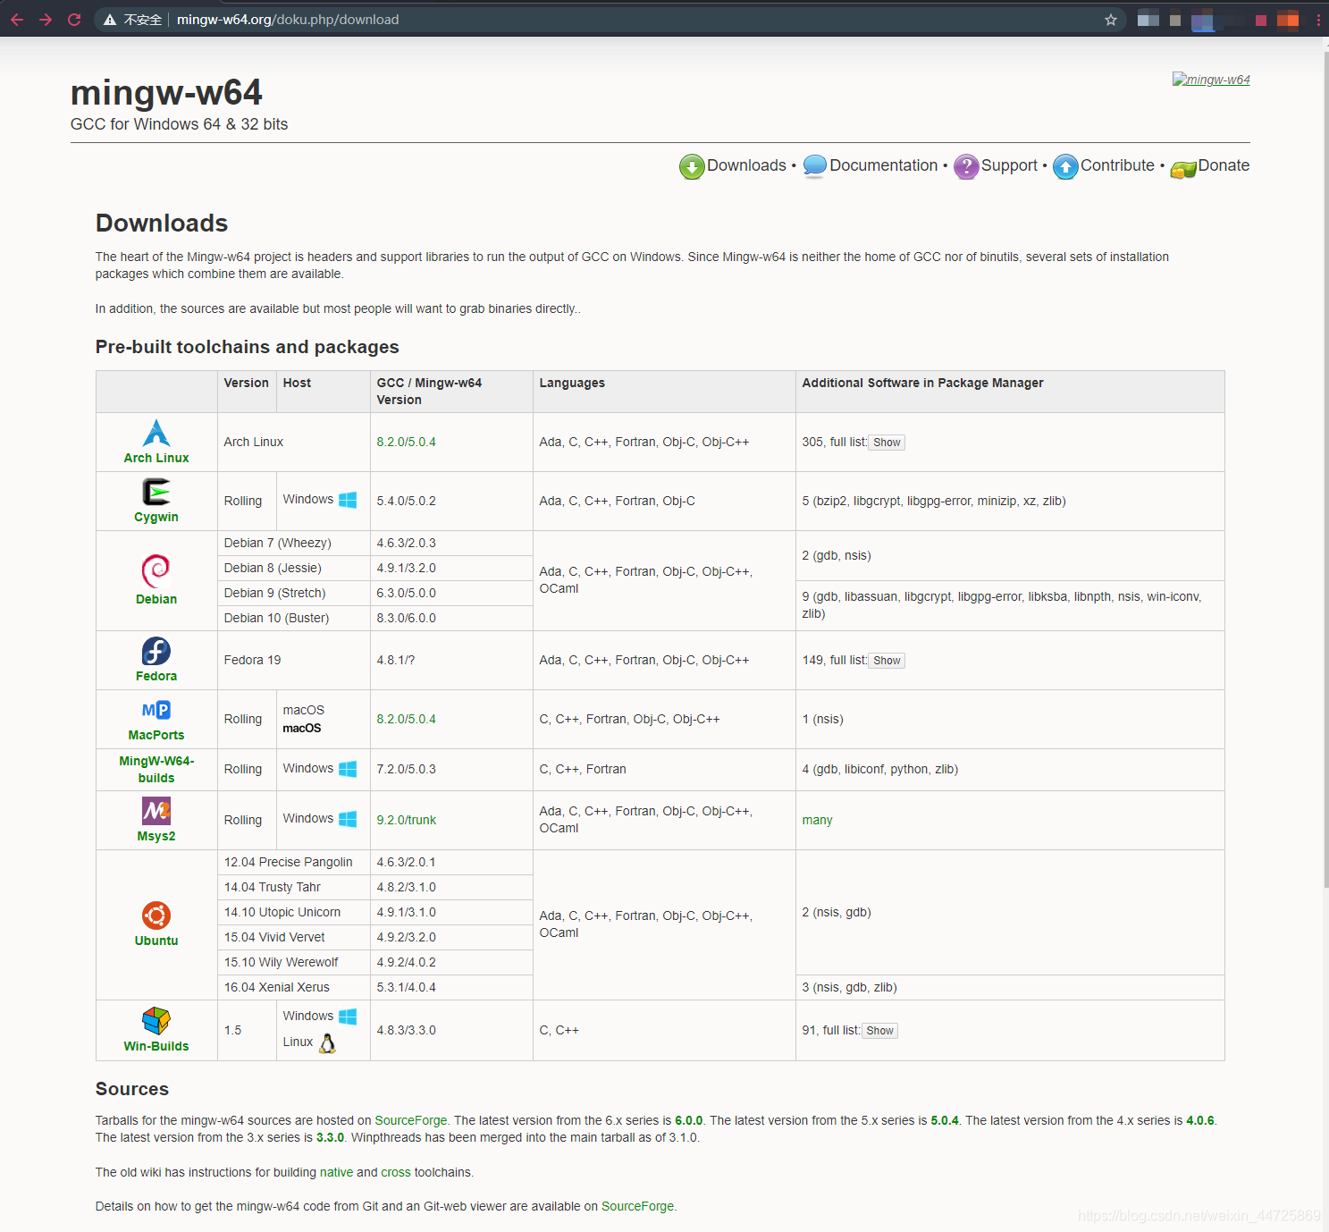Click the not-secure warning triangle icon
Image resolution: width=1329 pixels, height=1232 pixels.
pos(110,20)
